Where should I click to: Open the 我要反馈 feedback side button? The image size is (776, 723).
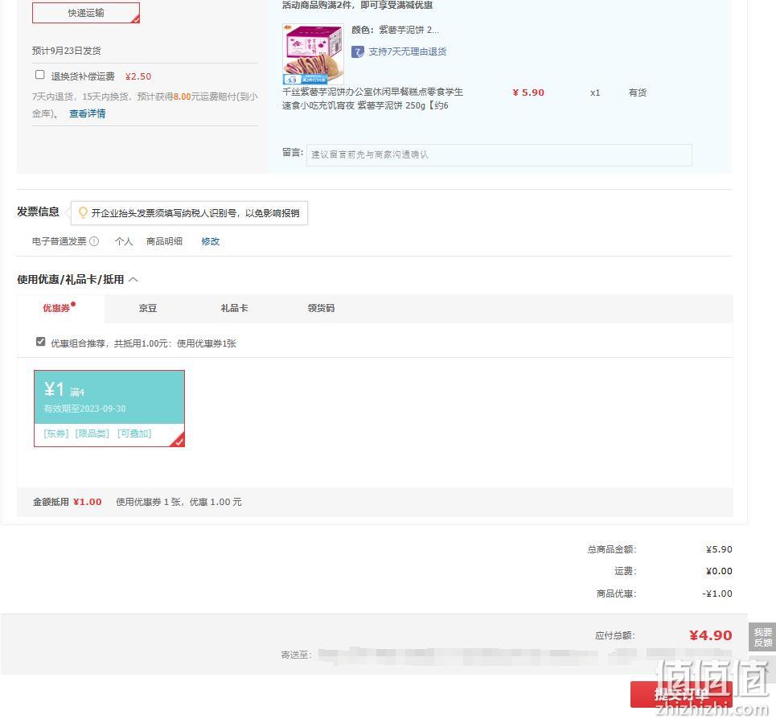click(762, 638)
